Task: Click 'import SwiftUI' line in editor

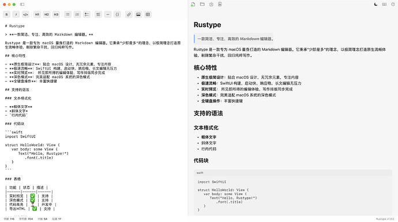Action: [20, 136]
